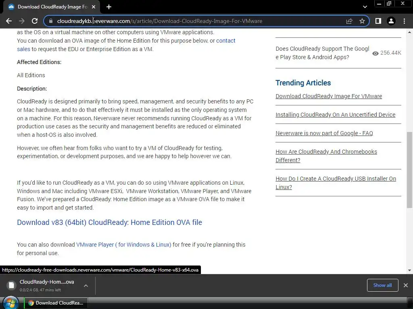Open the Windows Start menu

[x=10, y=303]
